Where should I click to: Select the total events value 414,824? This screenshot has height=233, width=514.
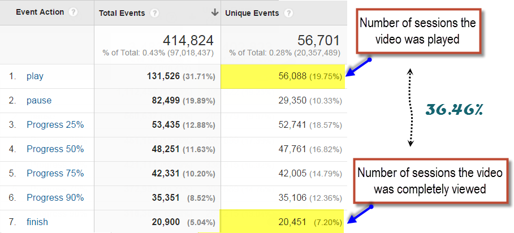(188, 41)
